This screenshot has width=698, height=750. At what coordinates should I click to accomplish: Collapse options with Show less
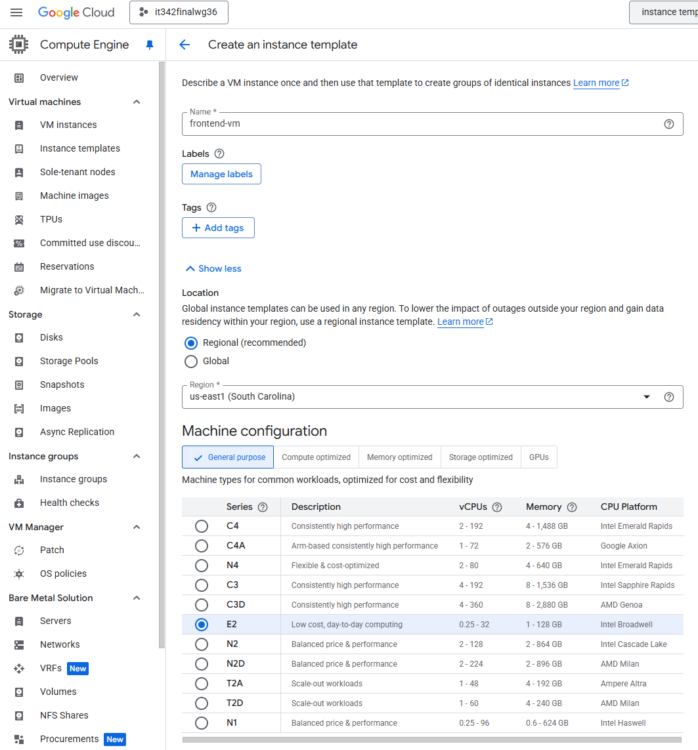coord(213,268)
